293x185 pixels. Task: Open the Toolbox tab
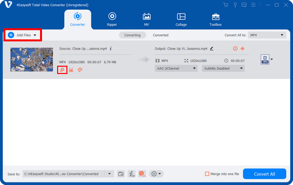pos(215,19)
